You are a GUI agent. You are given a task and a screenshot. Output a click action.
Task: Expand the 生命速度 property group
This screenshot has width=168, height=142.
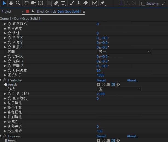coord(5,29)
